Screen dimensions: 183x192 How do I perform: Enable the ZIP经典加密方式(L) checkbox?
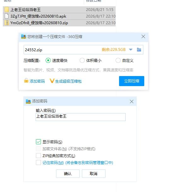[38, 156]
